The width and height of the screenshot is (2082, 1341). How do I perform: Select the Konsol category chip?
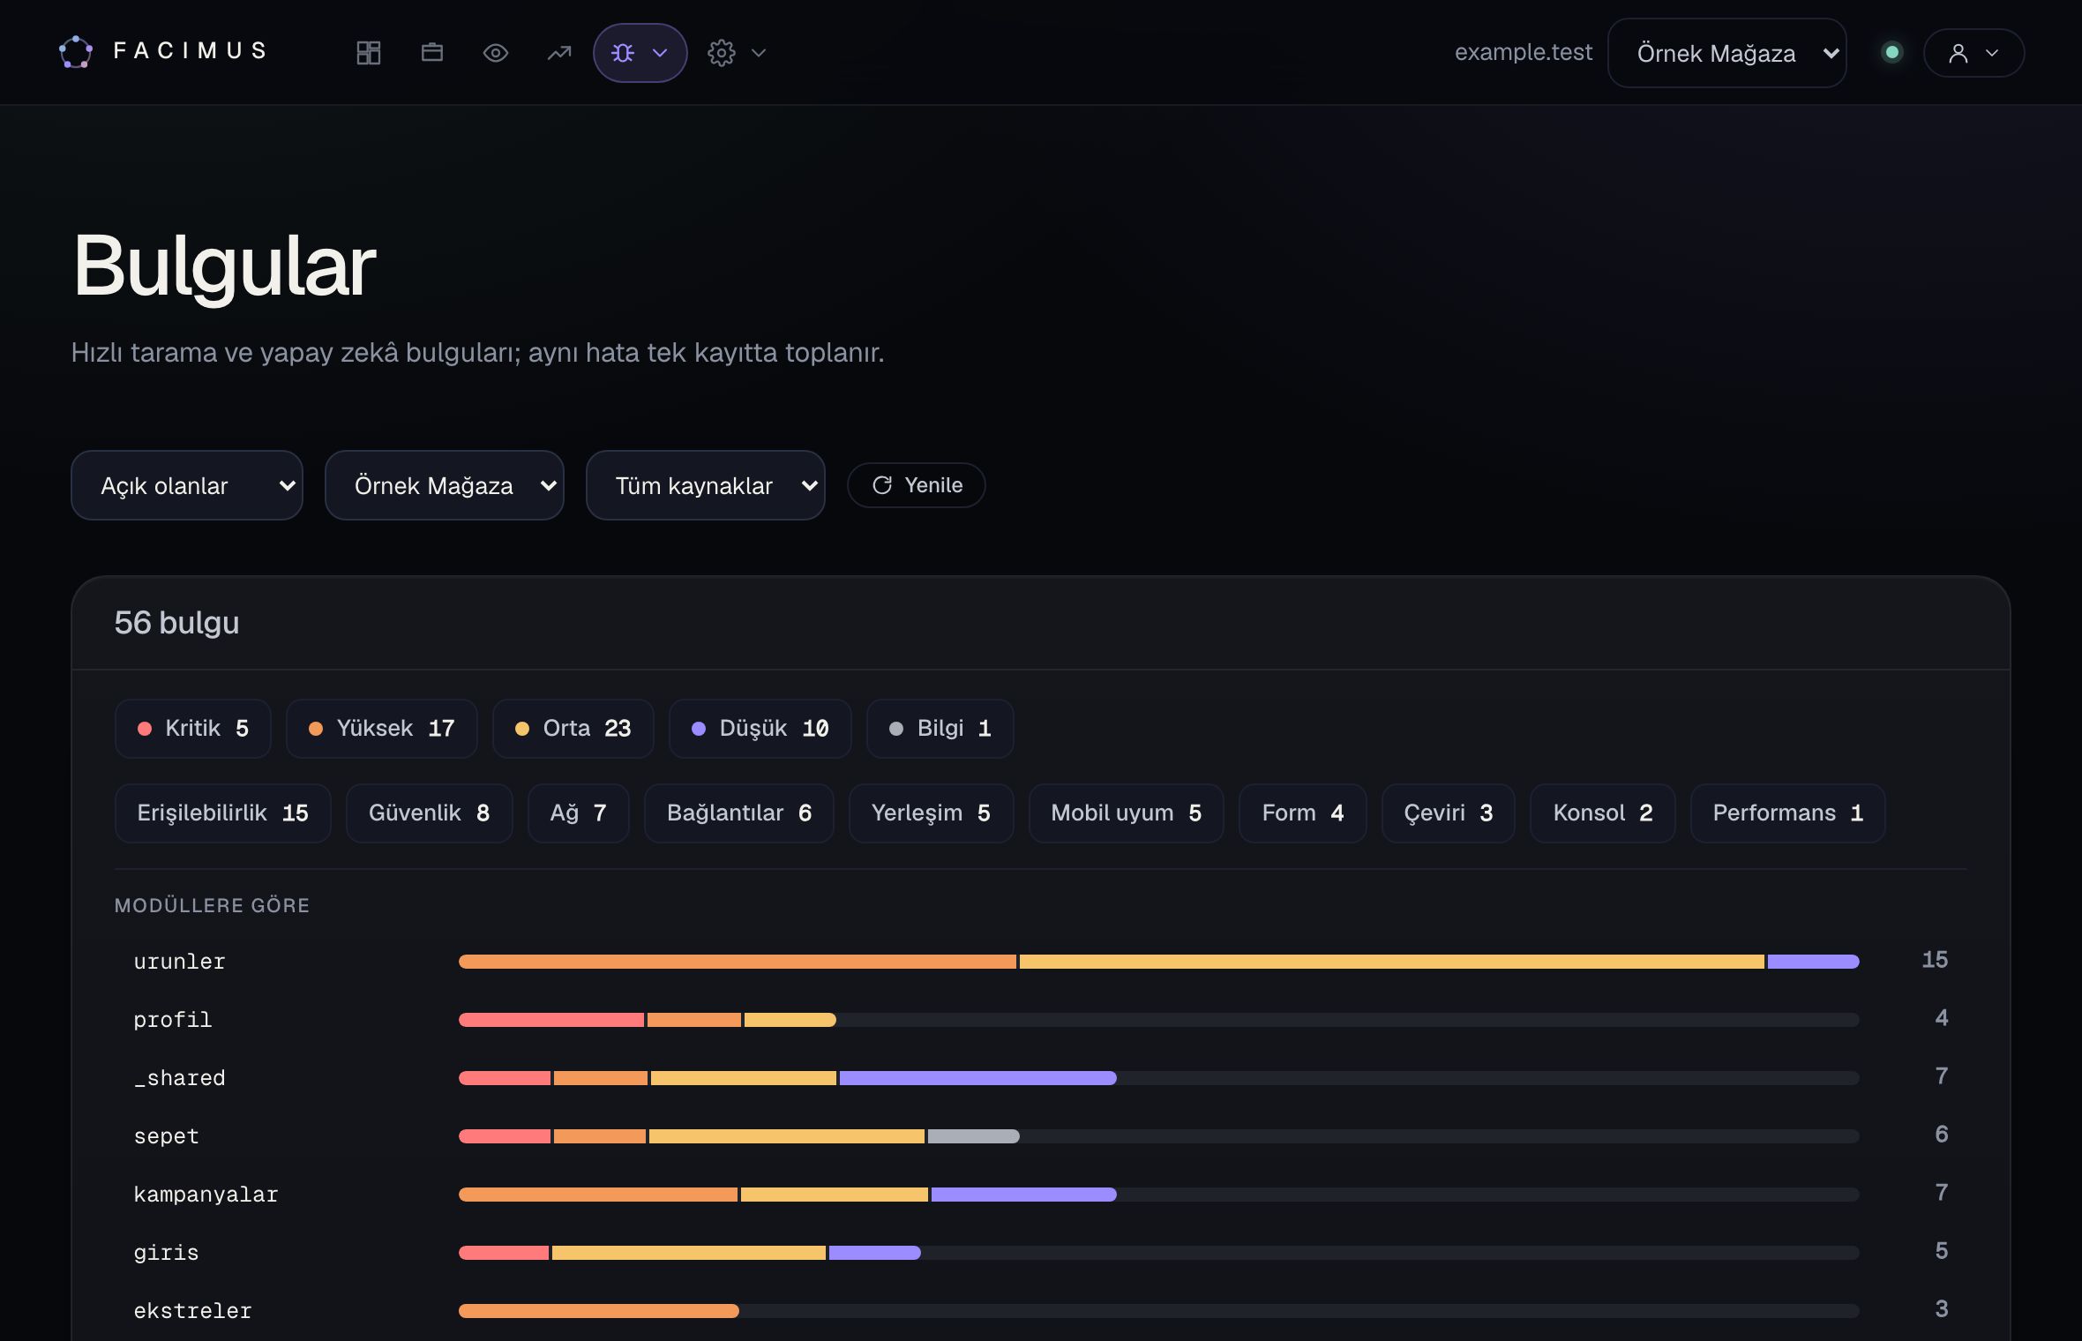[x=1603, y=813]
